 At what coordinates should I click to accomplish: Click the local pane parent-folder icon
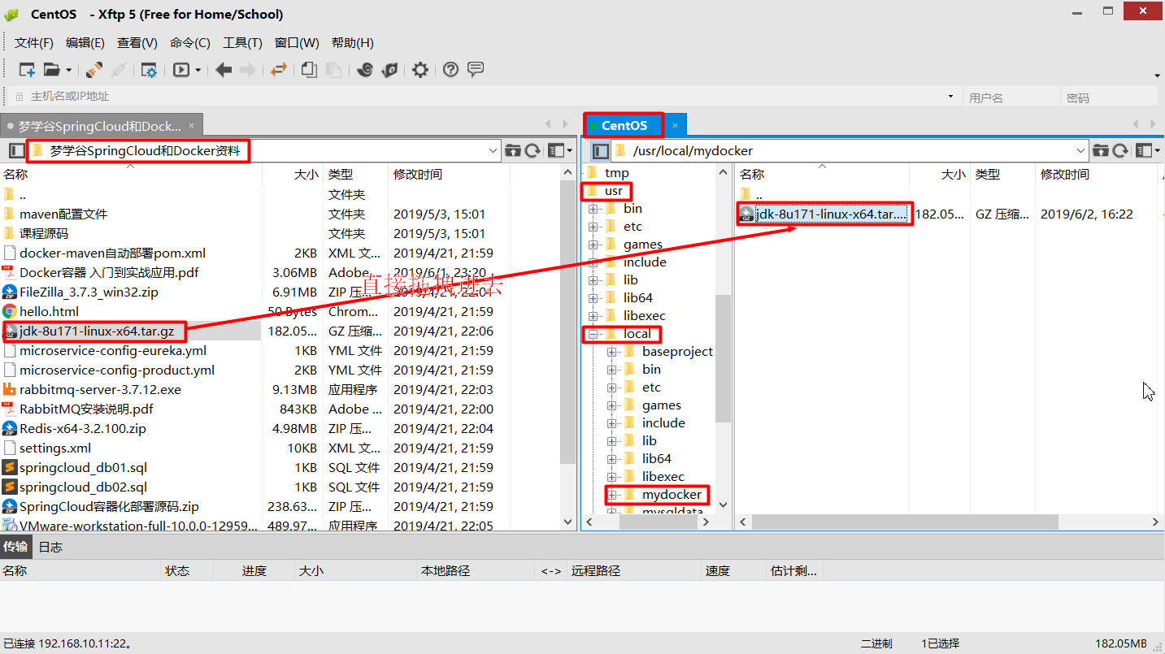[513, 150]
